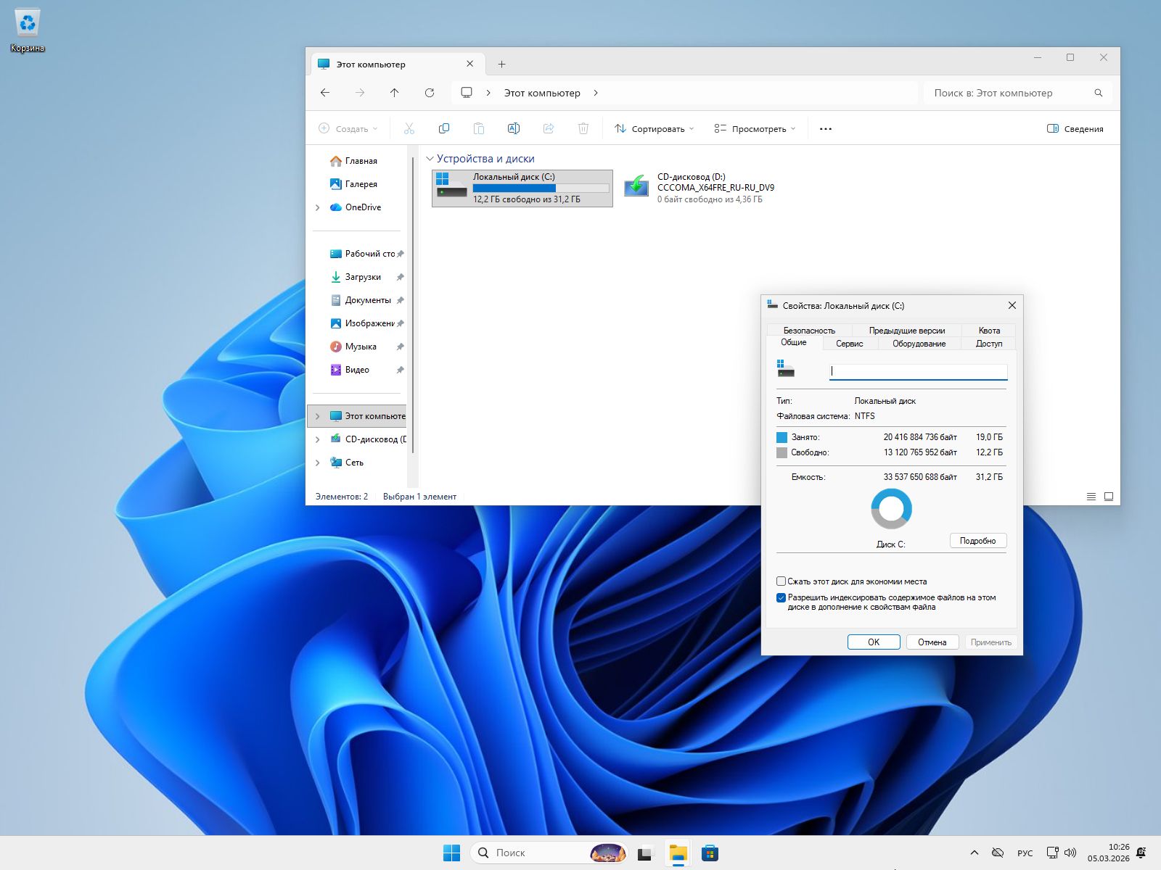Screen dimensions: 1161x870
Task: Select the Copy icon in the Explorer toolbar
Action: point(443,128)
